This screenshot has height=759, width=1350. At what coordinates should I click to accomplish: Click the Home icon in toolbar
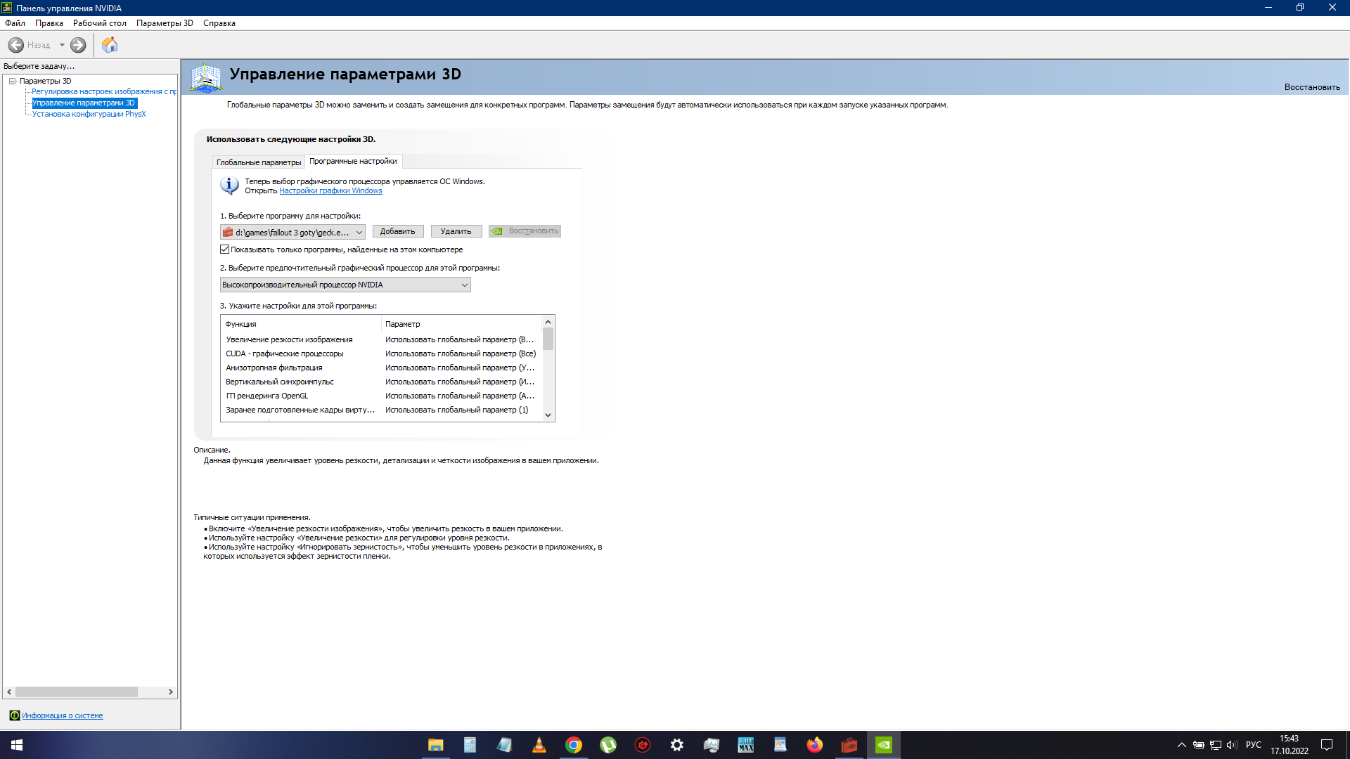tap(110, 45)
